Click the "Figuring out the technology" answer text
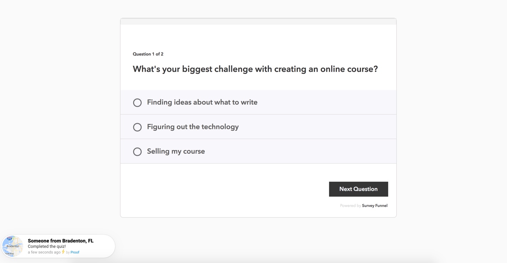Image resolution: width=507 pixels, height=263 pixels. pyautogui.click(x=193, y=127)
